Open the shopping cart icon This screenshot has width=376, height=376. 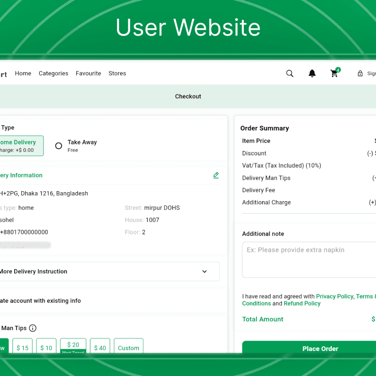pos(334,74)
